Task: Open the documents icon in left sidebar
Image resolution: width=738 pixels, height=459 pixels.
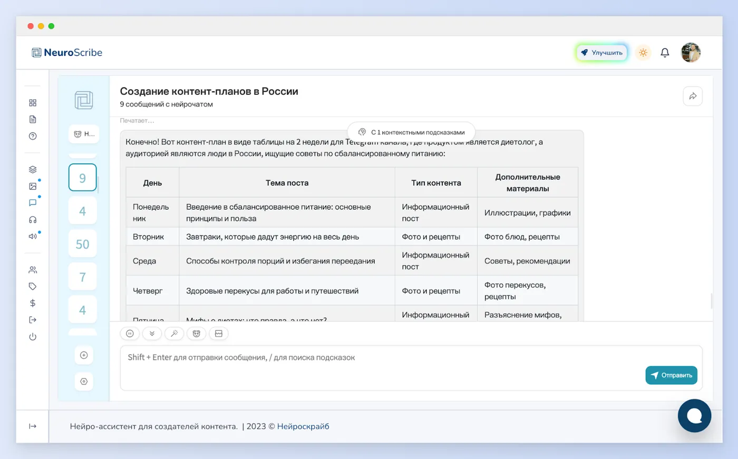Action: 33,120
